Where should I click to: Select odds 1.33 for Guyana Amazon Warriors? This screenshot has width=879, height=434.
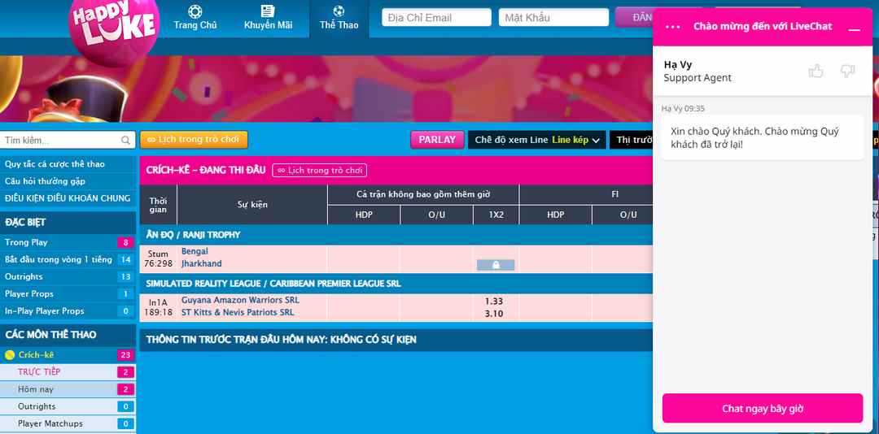[x=494, y=301]
